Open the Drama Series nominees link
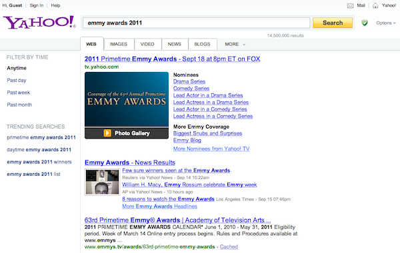The width and height of the screenshot is (400, 253). pos(189,81)
